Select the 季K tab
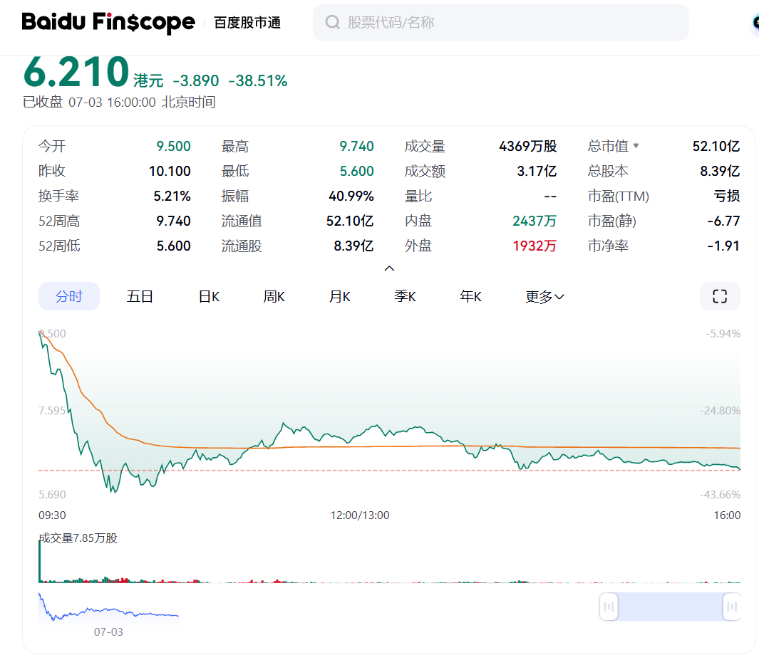Screen dimensions: 759x655 coord(405,296)
